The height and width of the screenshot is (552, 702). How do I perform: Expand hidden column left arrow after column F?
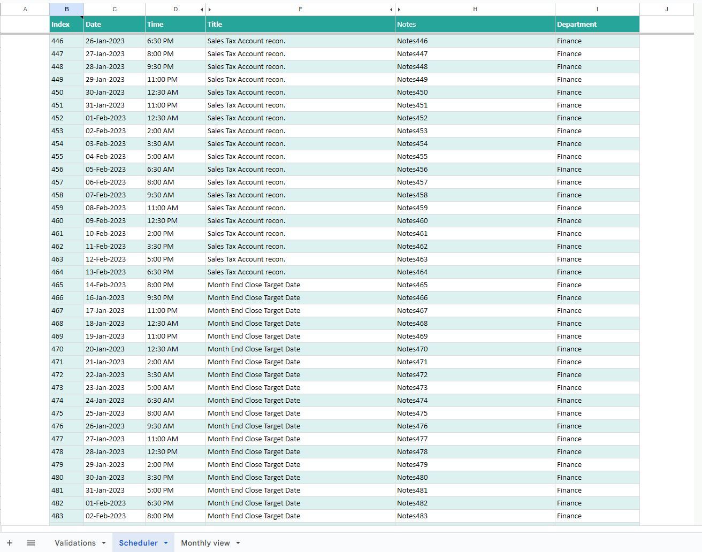[391, 10]
